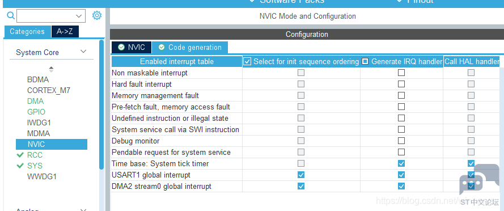Screen dimensions: 504x211
Task: Click the sidebar vertical scrollbar
Action: (101, 104)
